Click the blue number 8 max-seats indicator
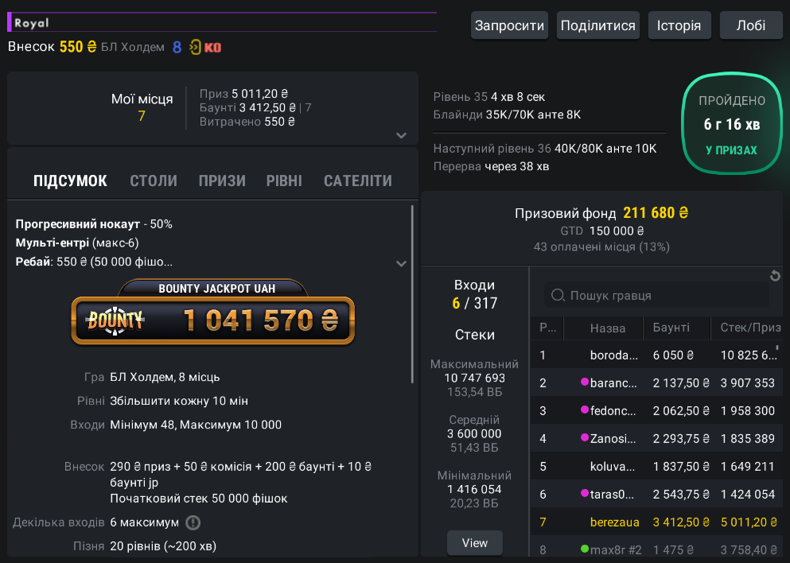The image size is (790, 563). coord(177,48)
